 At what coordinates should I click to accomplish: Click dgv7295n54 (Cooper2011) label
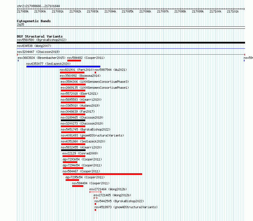[x=85, y=177]
